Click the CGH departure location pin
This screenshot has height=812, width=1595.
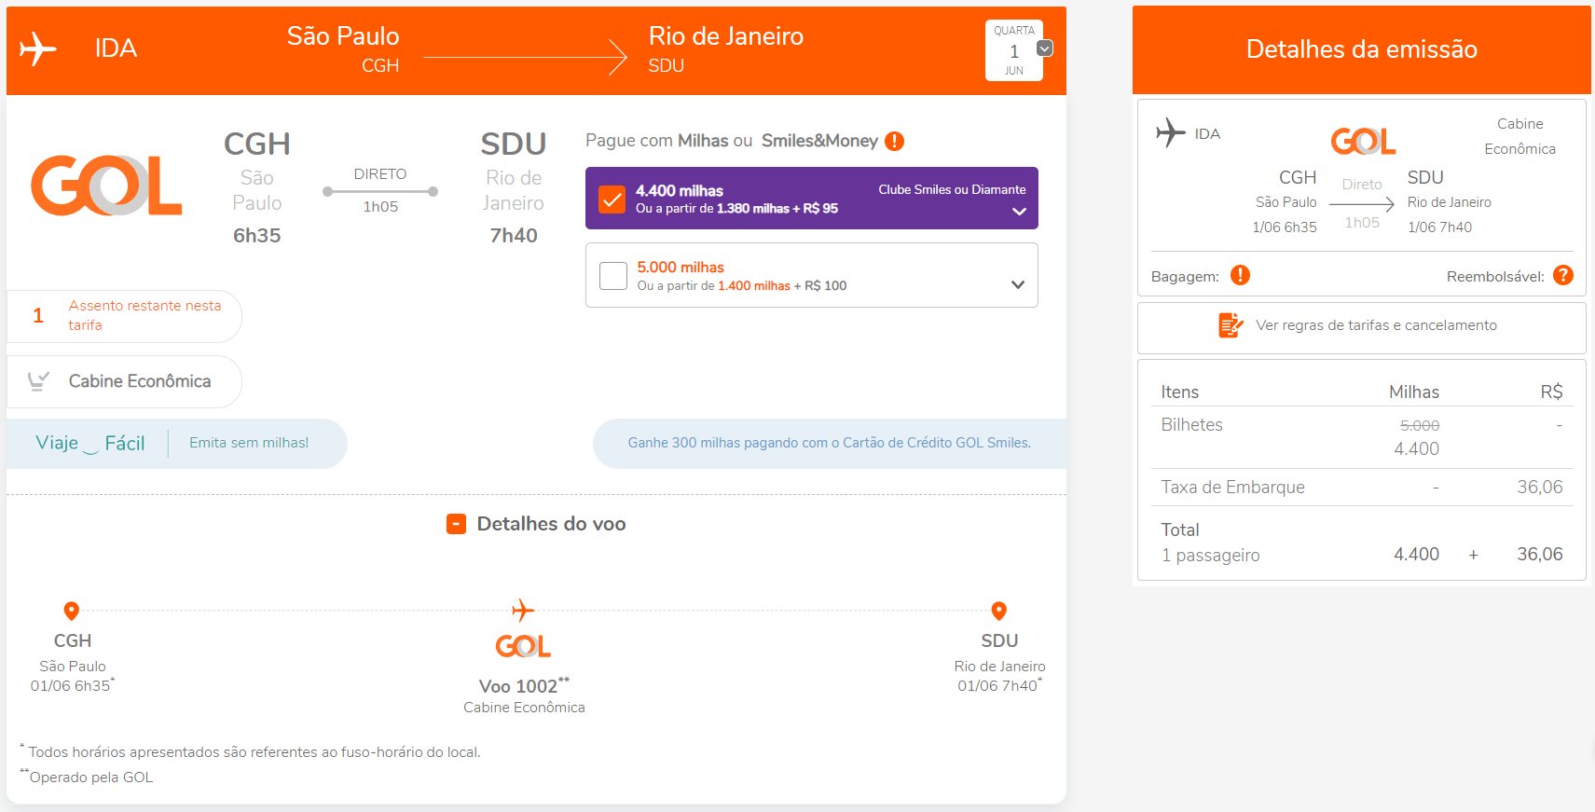(x=71, y=611)
